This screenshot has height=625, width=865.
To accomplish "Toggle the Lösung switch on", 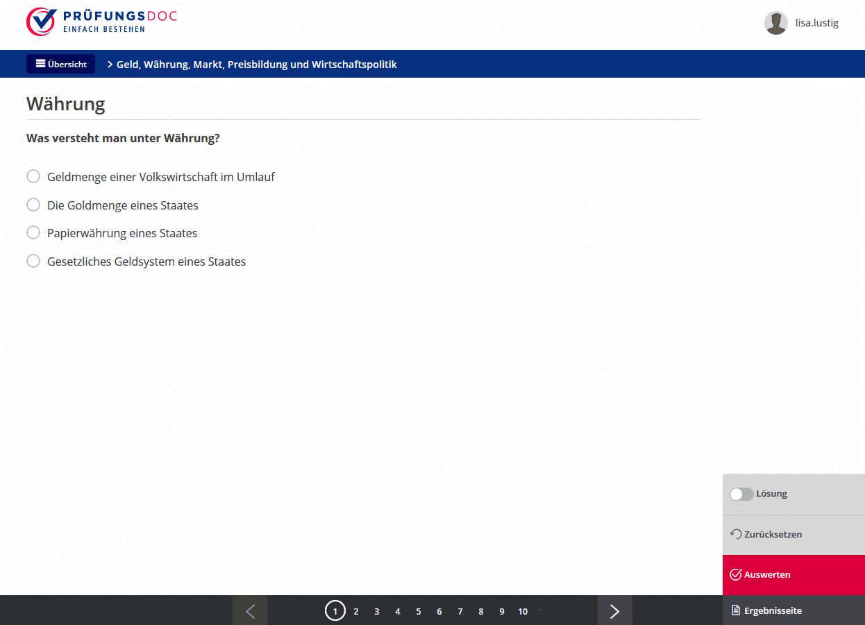I will (741, 494).
